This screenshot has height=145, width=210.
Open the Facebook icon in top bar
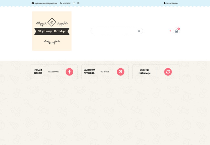click(74, 3)
